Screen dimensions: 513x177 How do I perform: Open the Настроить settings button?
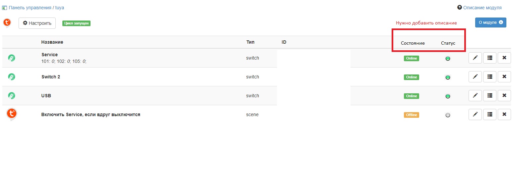[37, 23]
